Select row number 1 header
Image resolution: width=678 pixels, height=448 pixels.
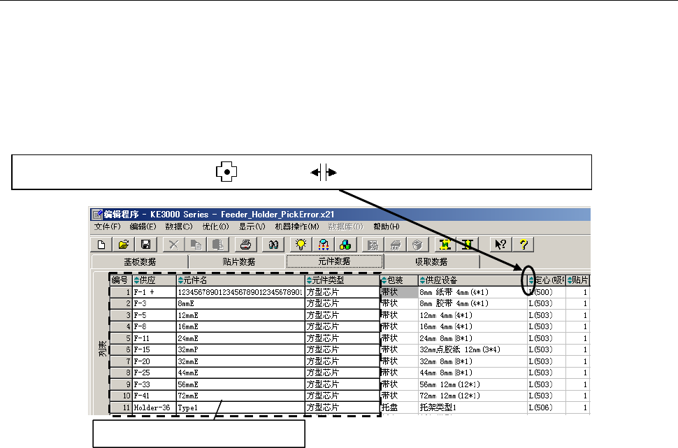(x=121, y=292)
